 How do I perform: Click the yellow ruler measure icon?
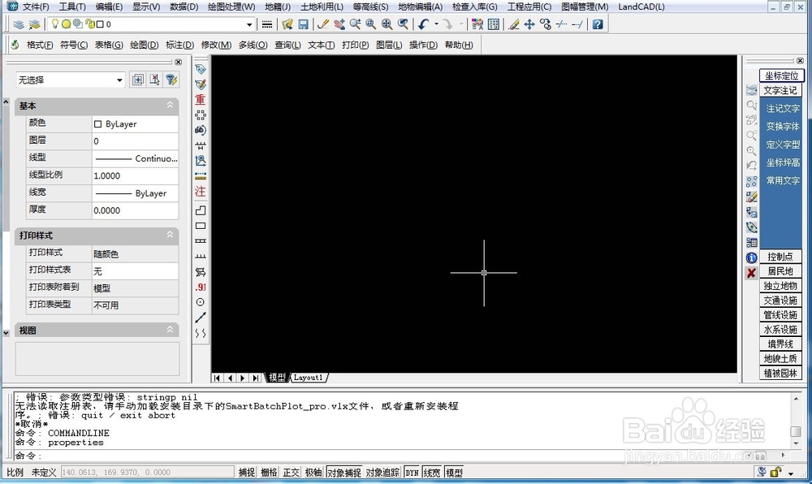[x=201, y=176]
